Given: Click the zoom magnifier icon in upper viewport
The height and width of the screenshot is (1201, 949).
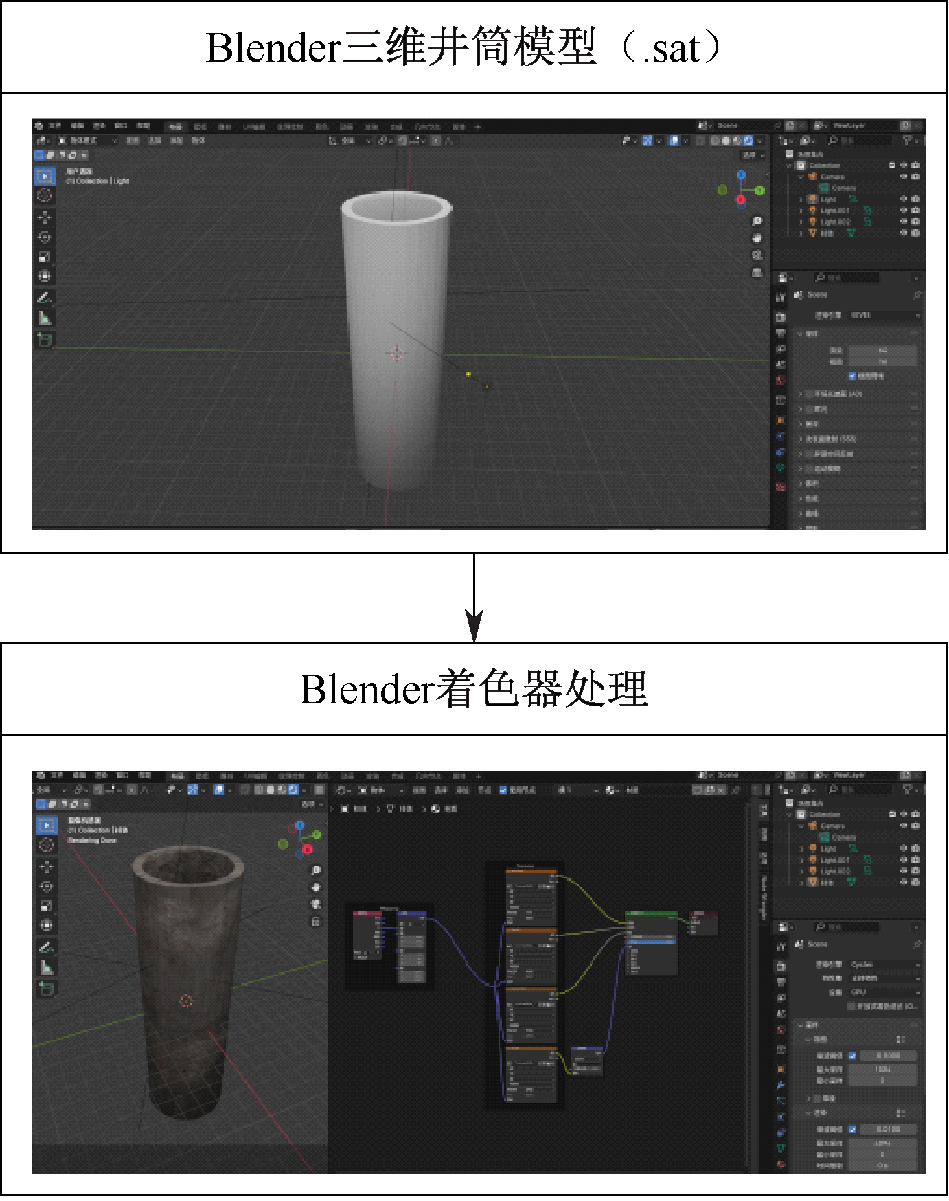Looking at the screenshot, I should [757, 221].
